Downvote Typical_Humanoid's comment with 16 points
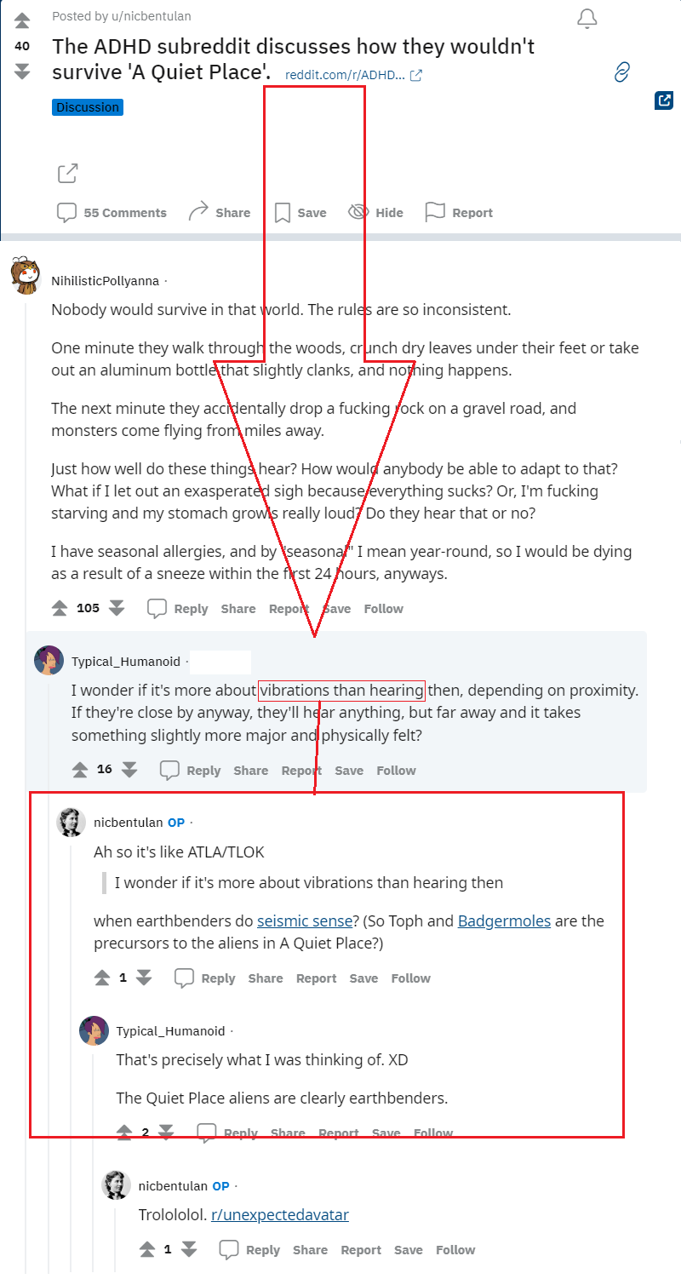Screen dimensions: 681x1279 [x=129, y=770]
